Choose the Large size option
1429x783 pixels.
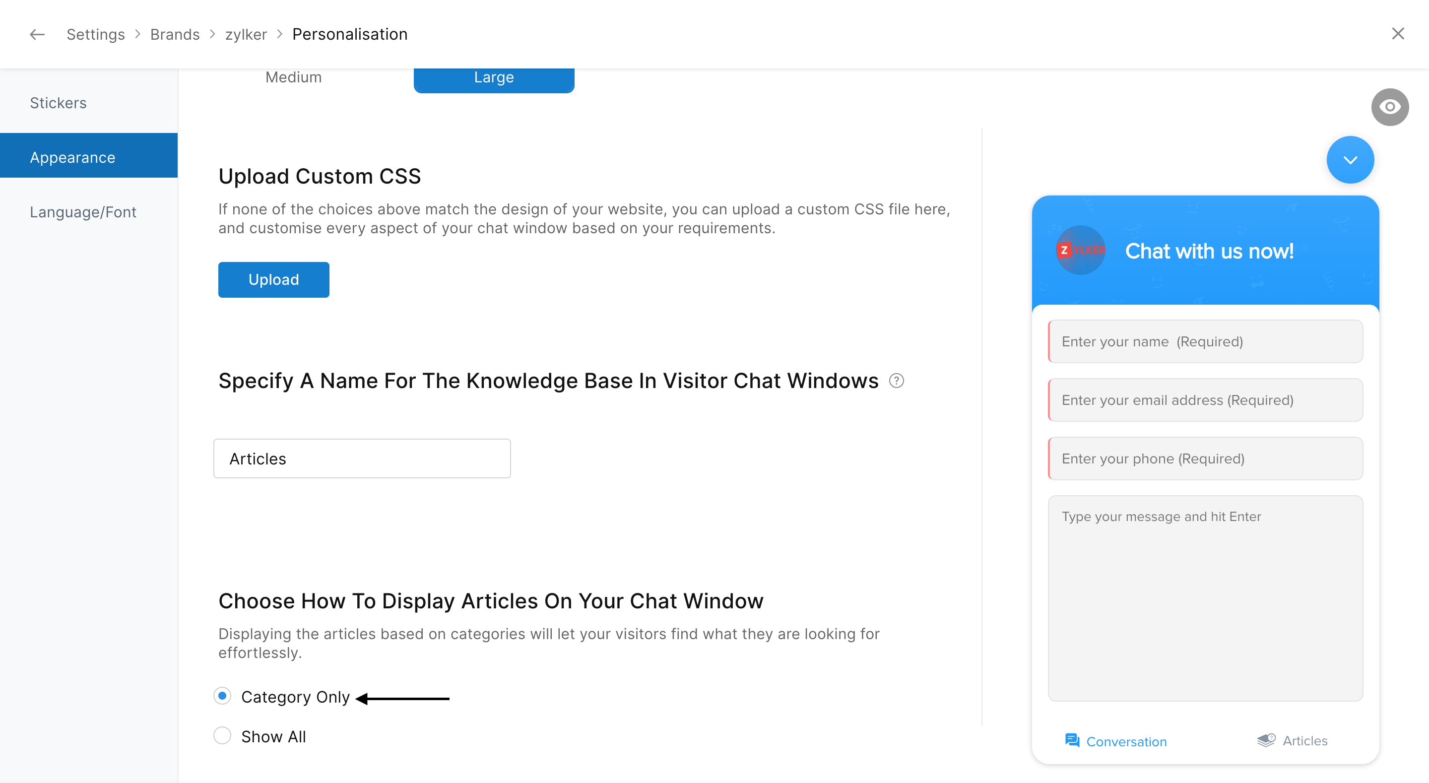[x=494, y=78]
